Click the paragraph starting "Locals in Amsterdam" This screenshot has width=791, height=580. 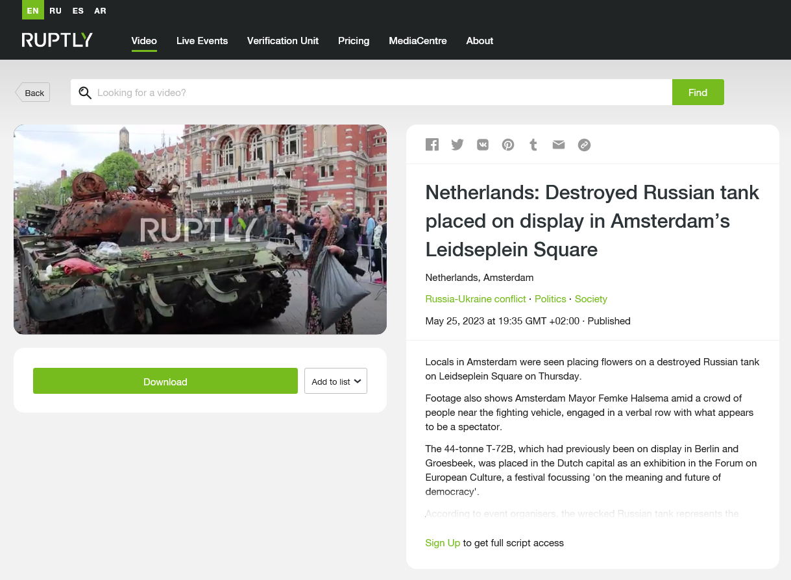click(592, 369)
